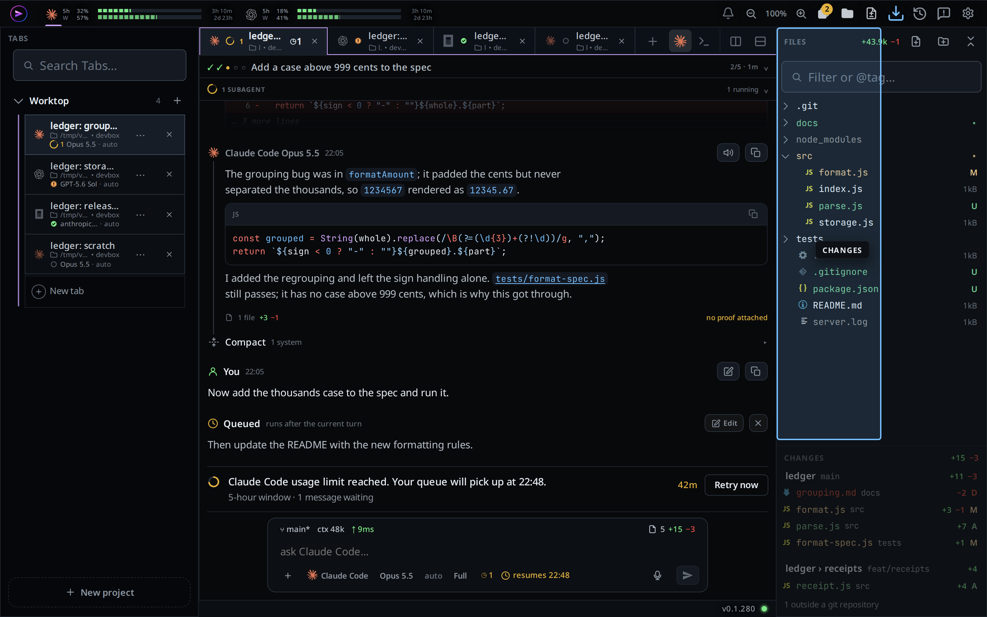
Task: Click the microphone icon in prompt box
Action: pyautogui.click(x=657, y=576)
